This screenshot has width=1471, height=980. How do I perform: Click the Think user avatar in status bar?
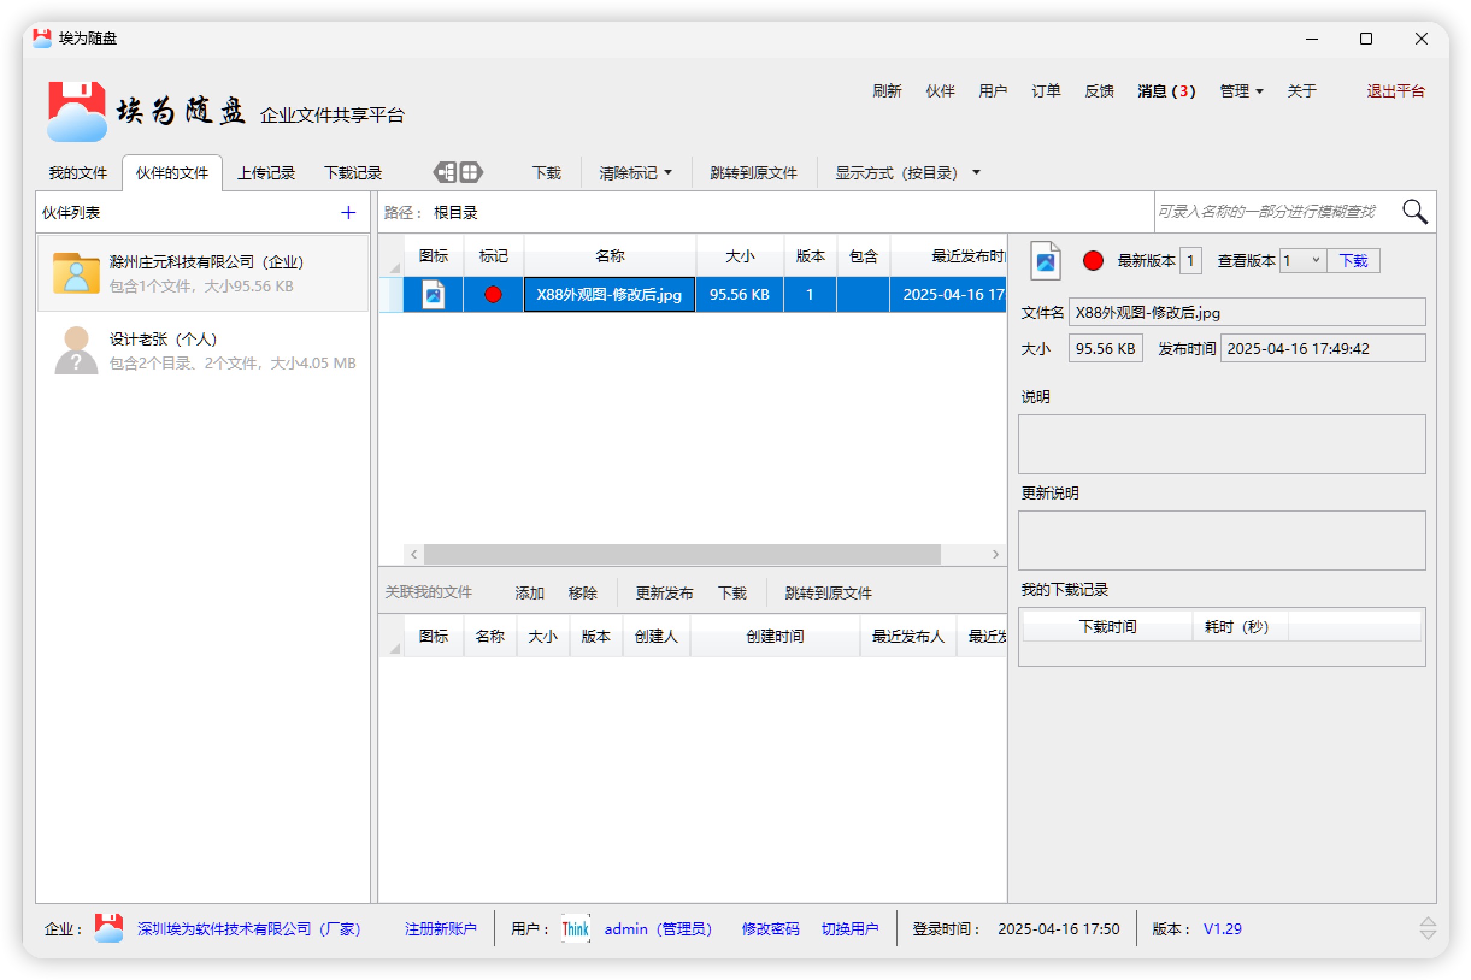[575, 929]
